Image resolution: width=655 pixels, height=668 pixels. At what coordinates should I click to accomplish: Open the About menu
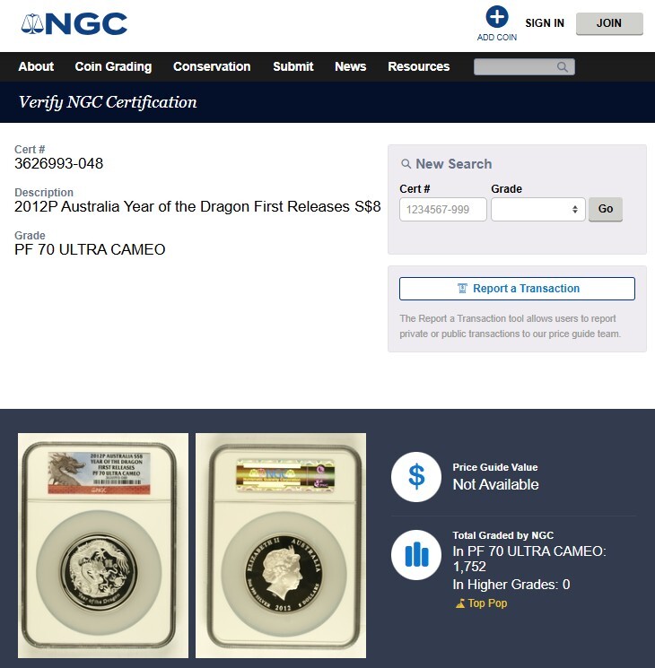36,66
